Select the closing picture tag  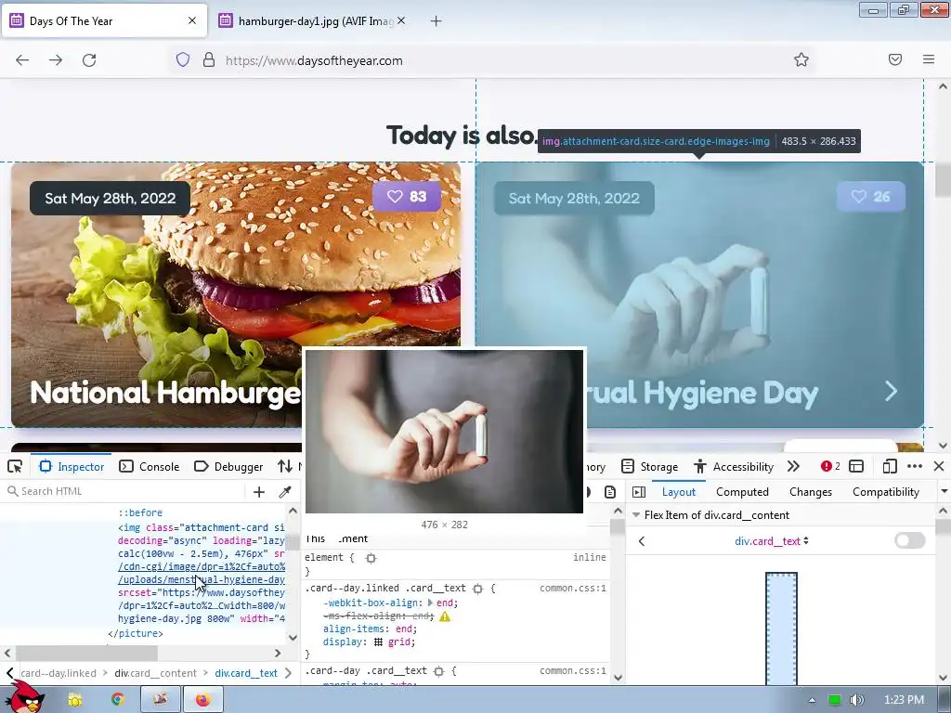click(136, 633)
